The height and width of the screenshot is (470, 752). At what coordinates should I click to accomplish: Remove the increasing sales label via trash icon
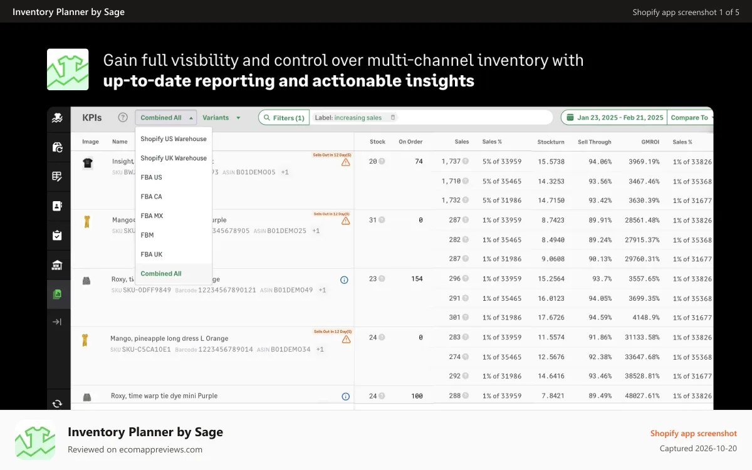click(393, 117)
